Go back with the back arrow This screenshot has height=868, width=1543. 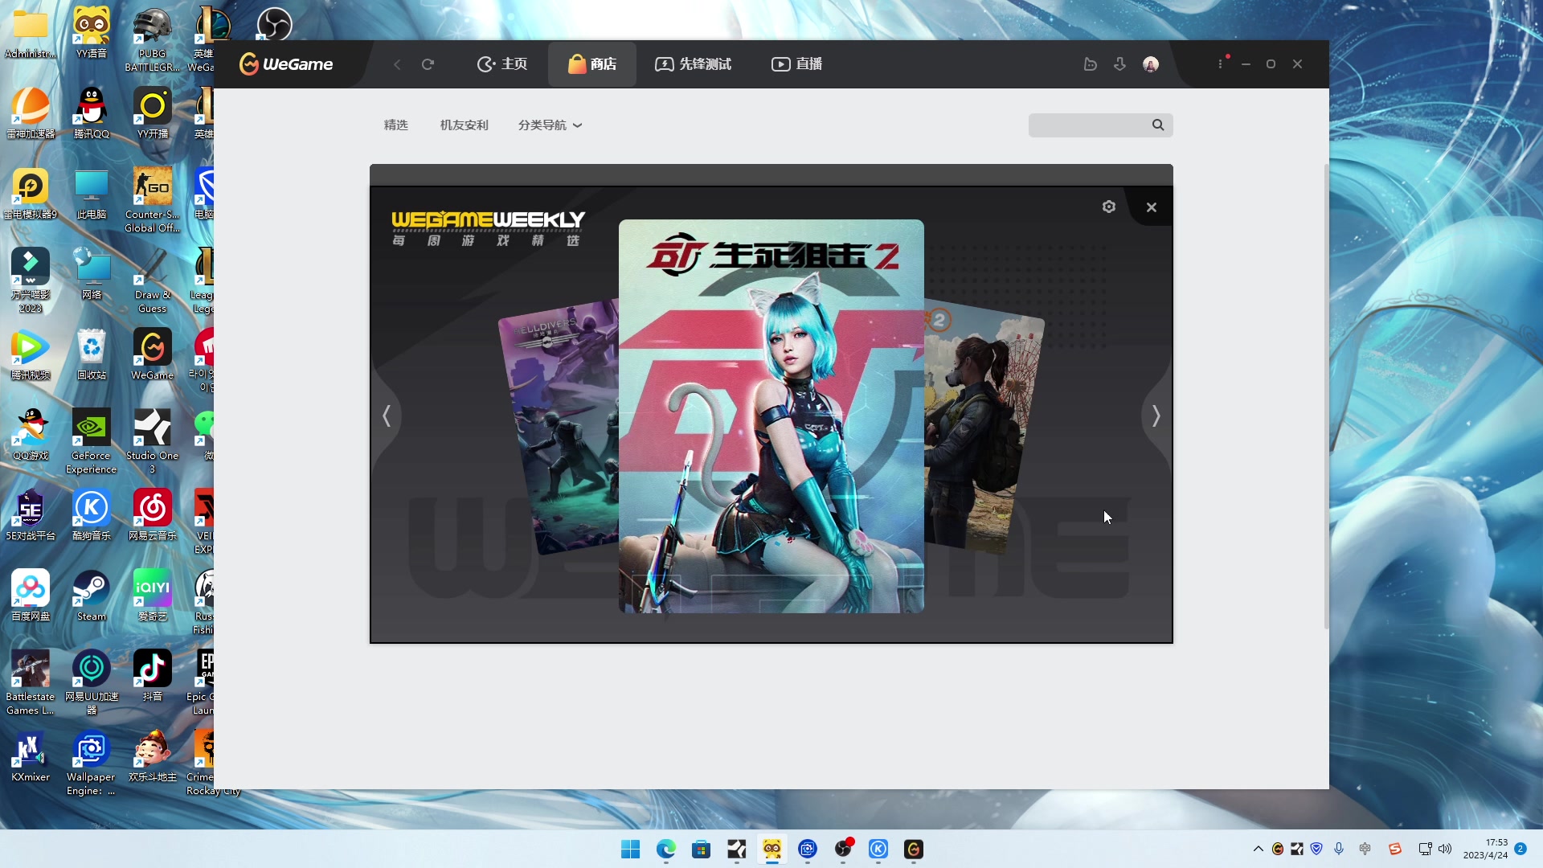[397, 64]
